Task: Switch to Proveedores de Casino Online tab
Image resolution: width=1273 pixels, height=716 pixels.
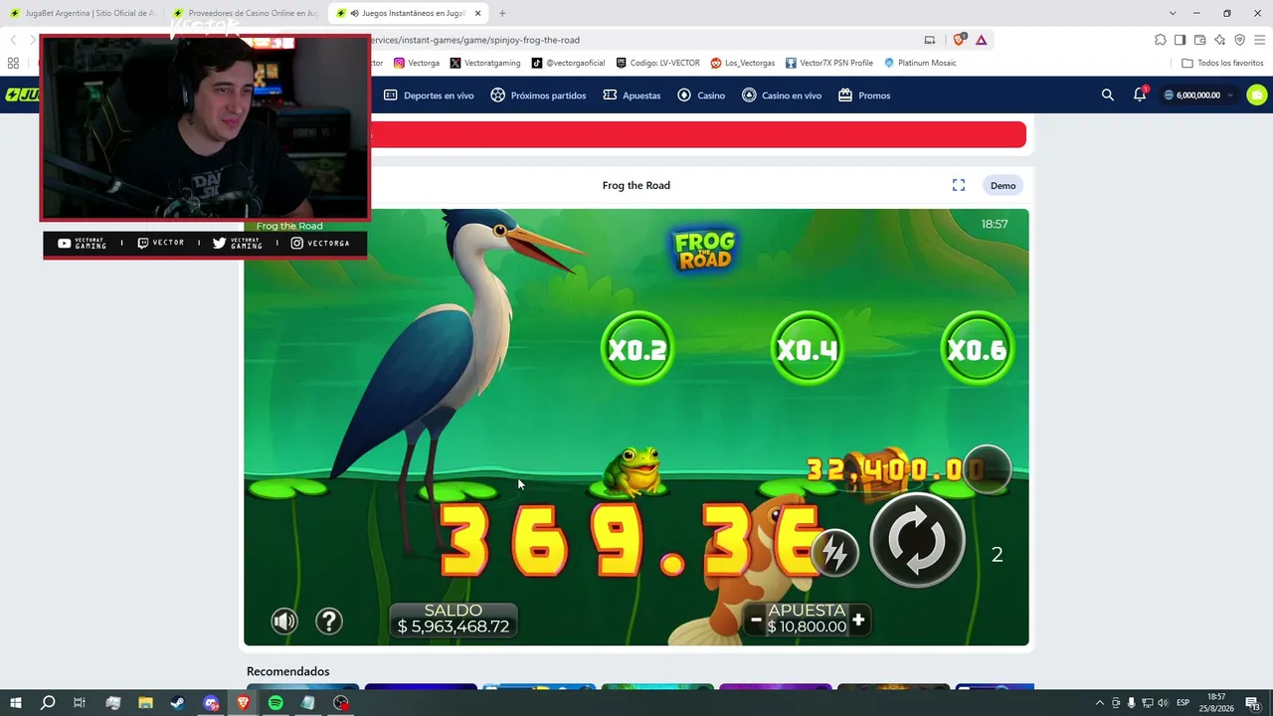Action: coord(245,13)
